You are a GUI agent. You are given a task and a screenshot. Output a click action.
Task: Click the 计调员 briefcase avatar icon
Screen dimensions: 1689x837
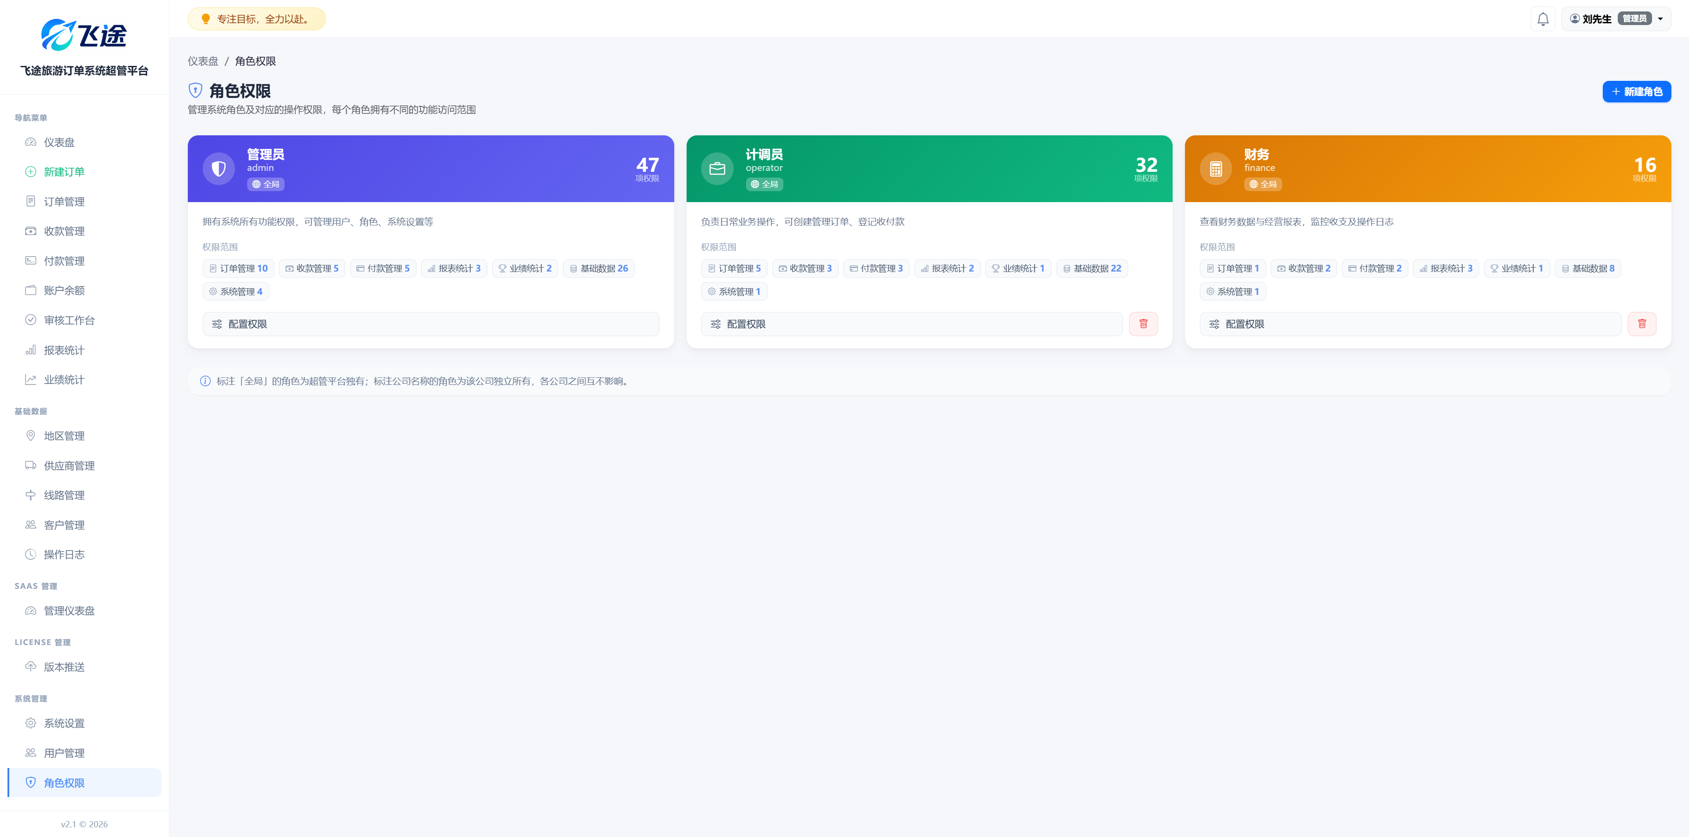[717, 169]
